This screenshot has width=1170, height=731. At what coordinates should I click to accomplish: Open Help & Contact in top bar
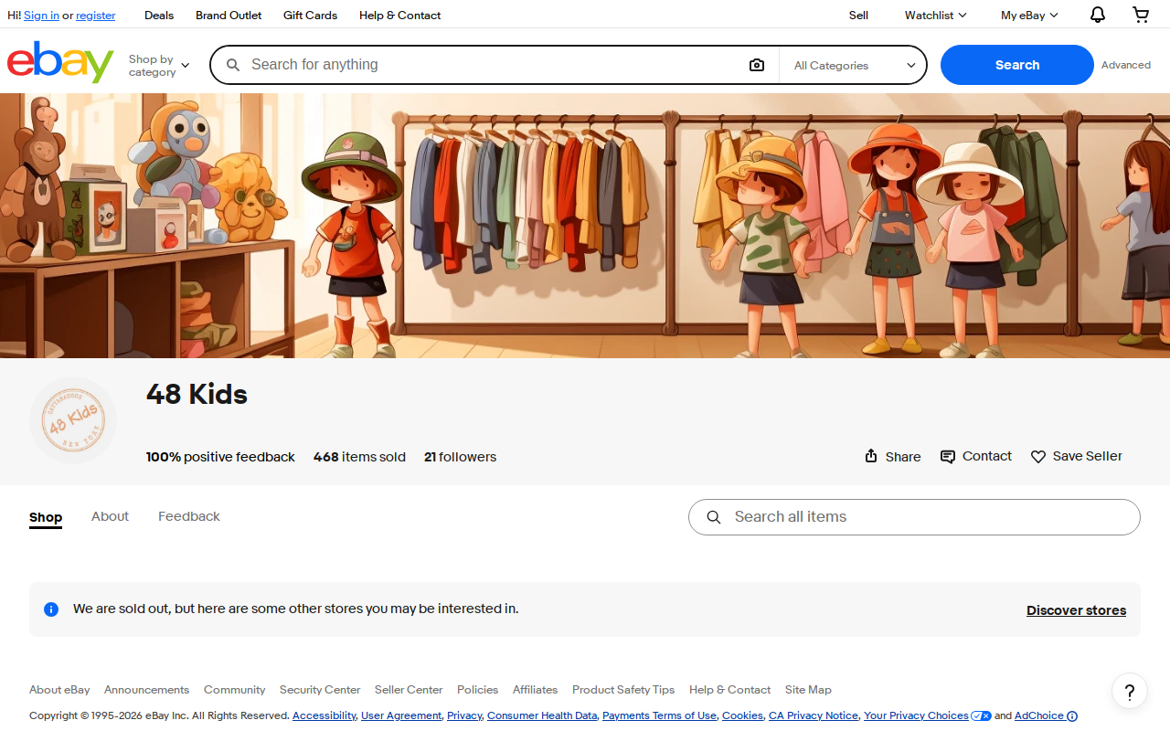399,15
